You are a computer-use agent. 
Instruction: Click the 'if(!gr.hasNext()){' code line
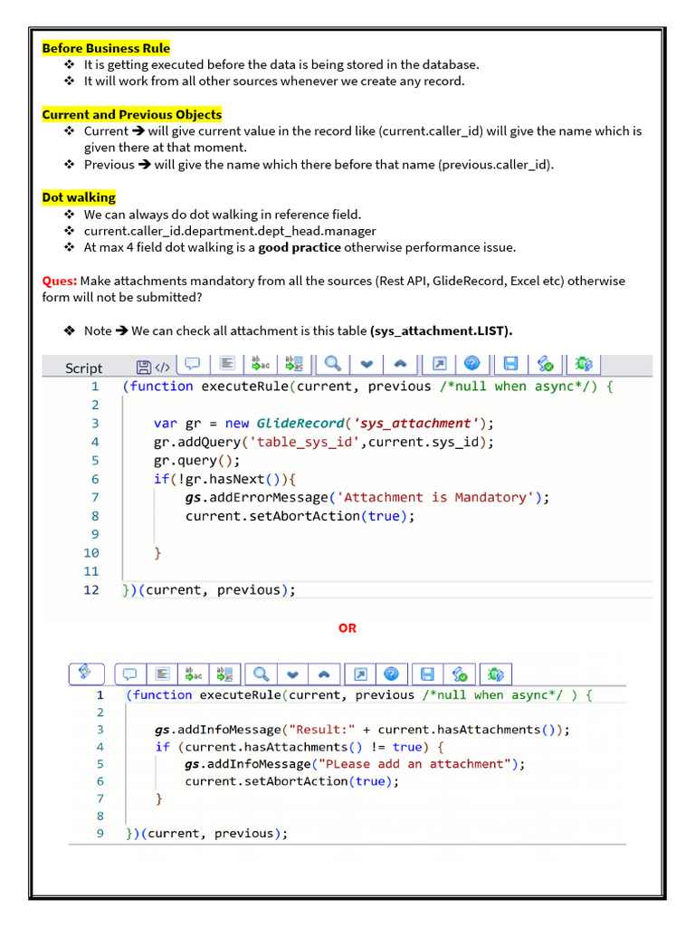224,480
